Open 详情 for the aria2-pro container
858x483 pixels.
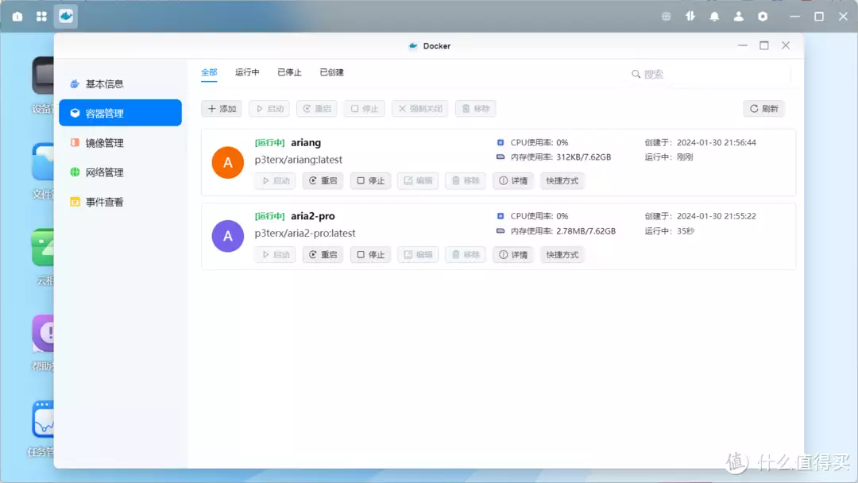coord(513,254)
